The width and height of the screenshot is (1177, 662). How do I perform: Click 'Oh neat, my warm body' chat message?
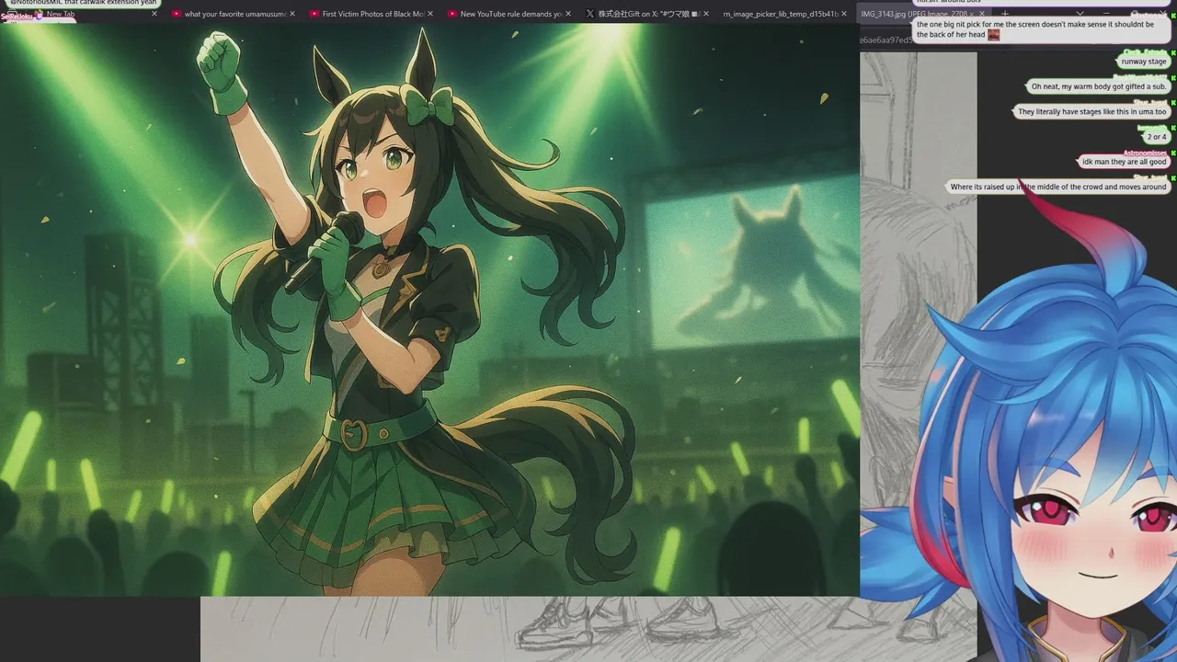pos(1098,86)
